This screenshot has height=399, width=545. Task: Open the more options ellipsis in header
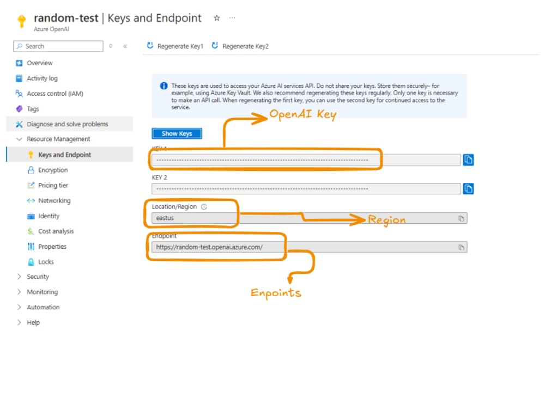(x=232, y=18)
